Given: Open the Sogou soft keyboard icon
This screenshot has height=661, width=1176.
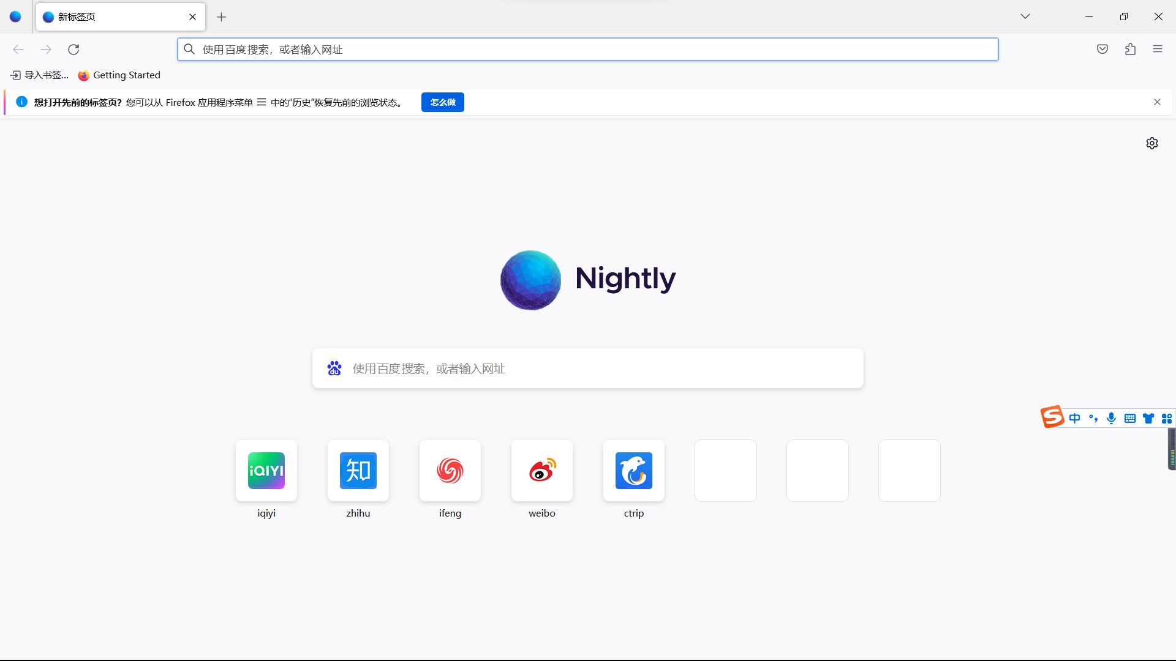Looking at the screenshot, I should click(x=1130, y=419).
